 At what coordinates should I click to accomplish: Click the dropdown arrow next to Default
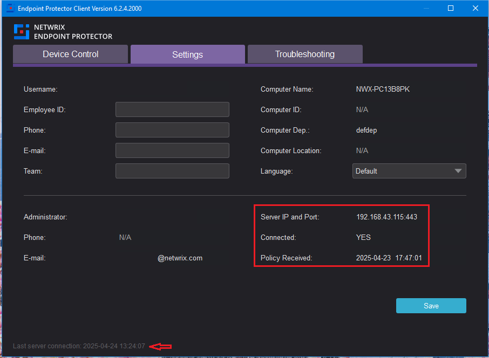coord(459,171)
